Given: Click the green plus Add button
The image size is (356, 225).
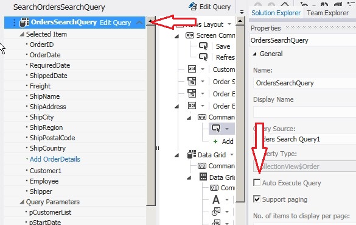Looking at the screenshot, I should click(x=215, y=141).
